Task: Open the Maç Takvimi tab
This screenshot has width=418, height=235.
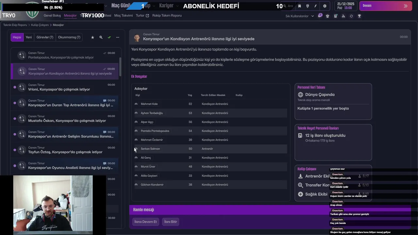Action: [123, 16]
